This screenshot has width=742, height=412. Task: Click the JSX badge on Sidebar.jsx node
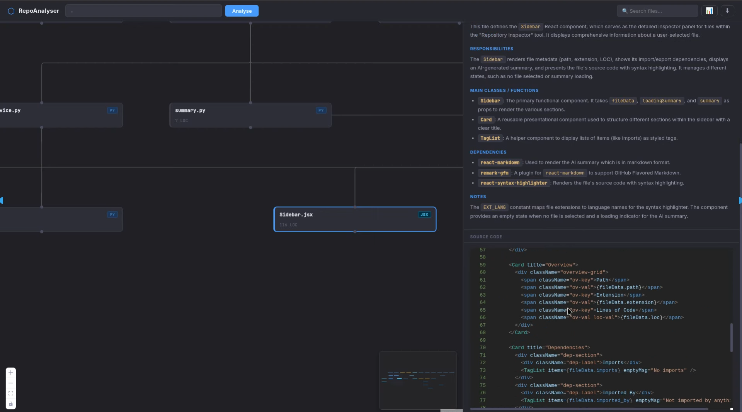pyautogui.click(x=424, y=214)
